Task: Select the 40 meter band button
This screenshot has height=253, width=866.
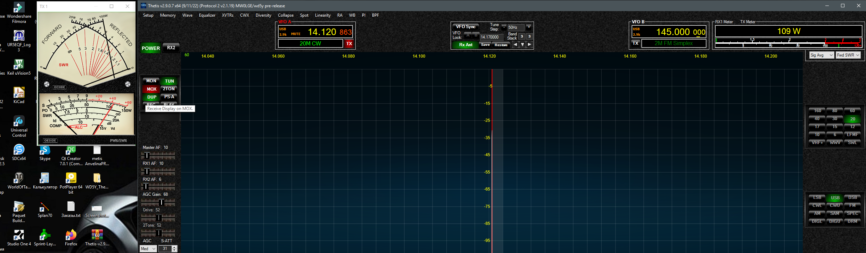Action: click(817, 119)
